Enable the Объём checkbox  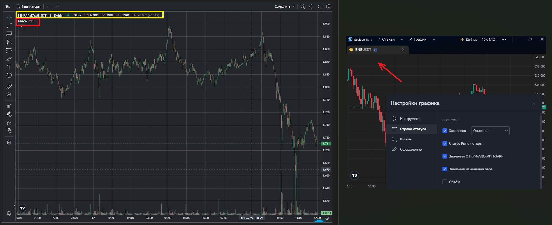pos(445,182)
